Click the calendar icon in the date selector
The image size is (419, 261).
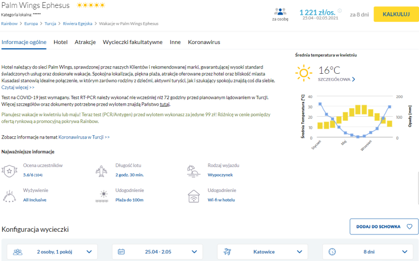pyautogui.click(x=121, y=251)
